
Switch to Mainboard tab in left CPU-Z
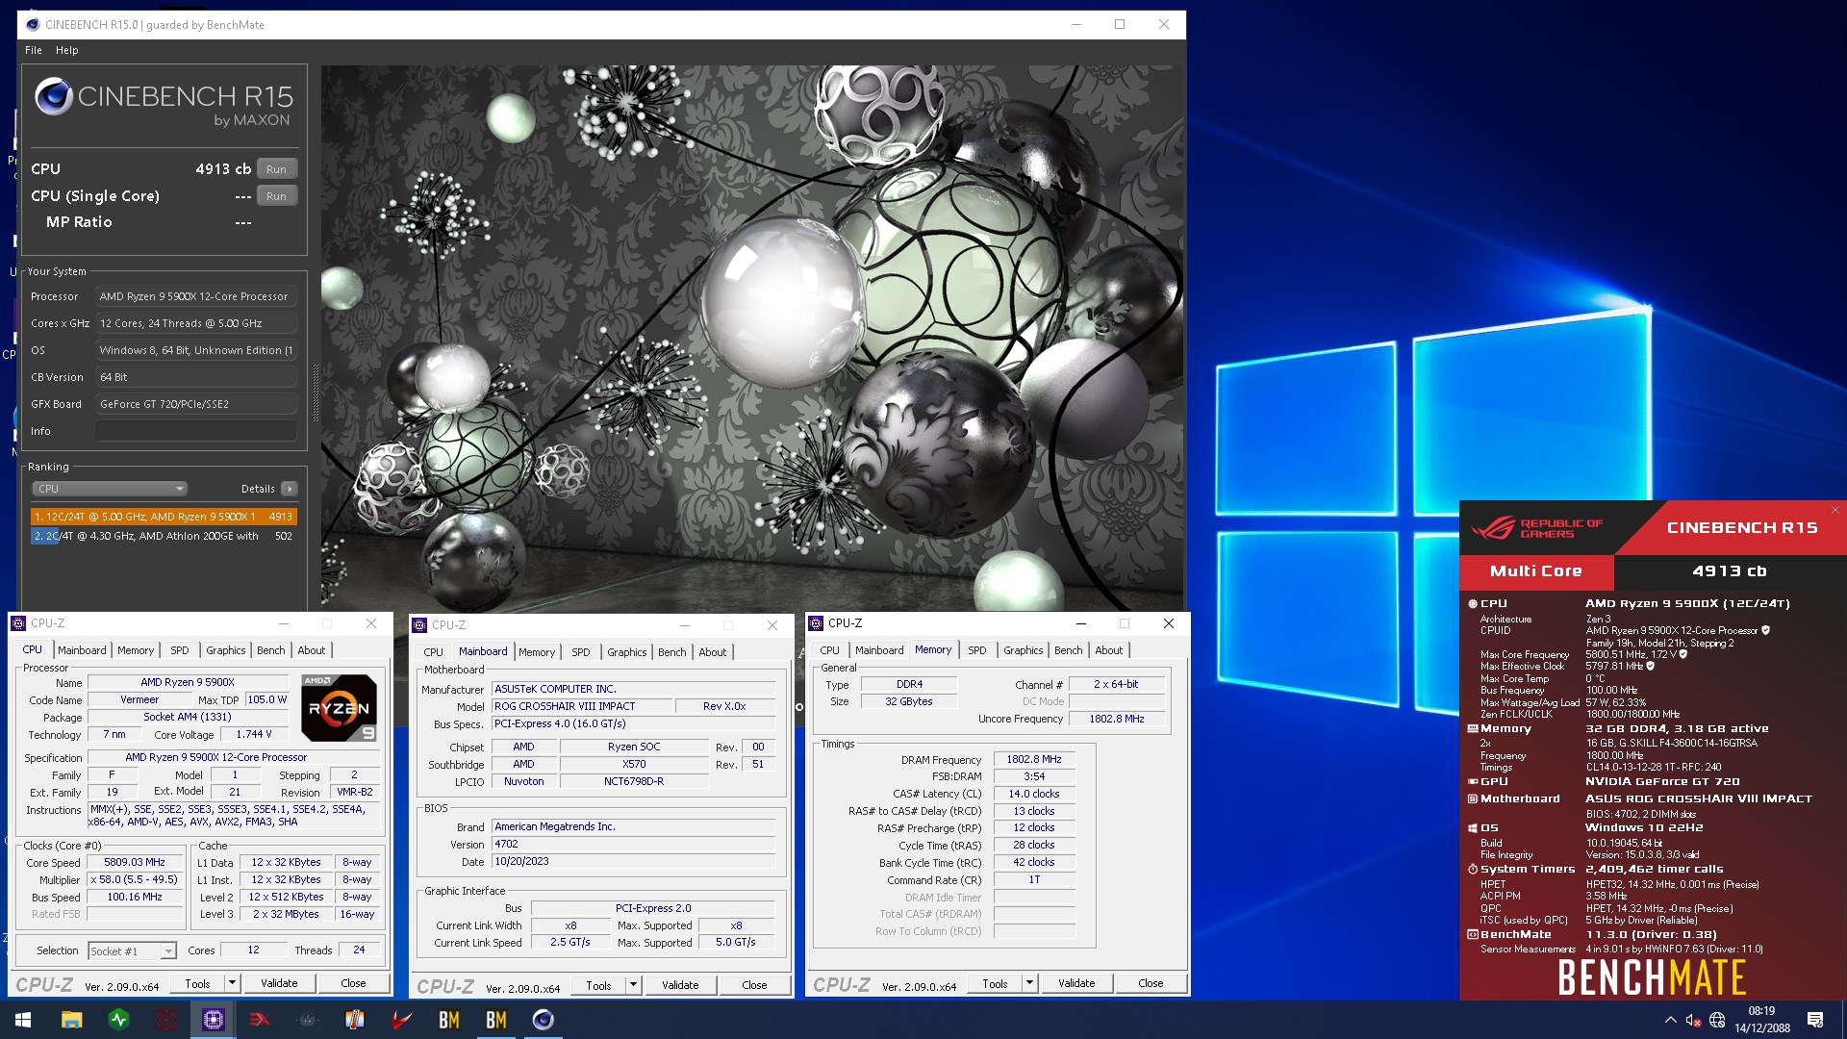(x=82, y=650)
